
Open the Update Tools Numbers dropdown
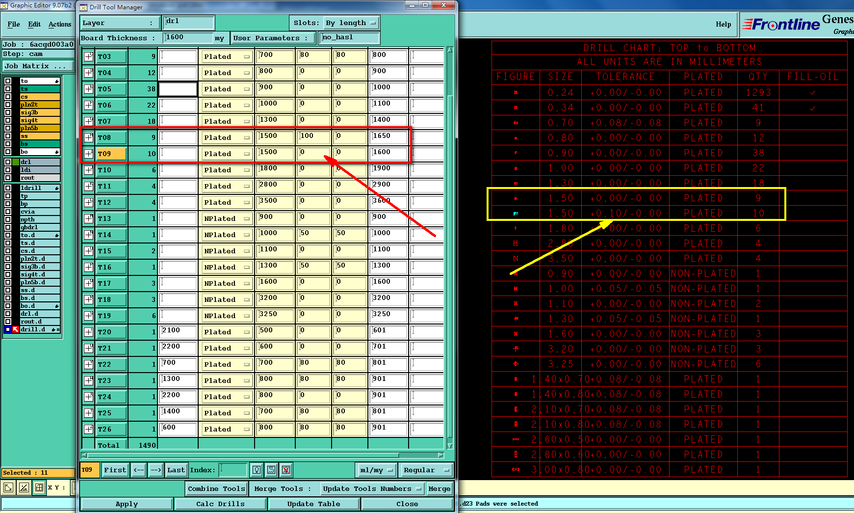[372, 489]
